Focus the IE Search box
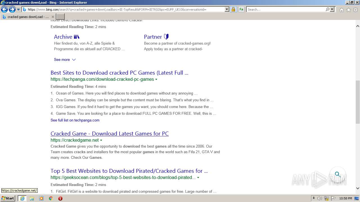The height and width of the screenshot is (202, 360). 286,10
